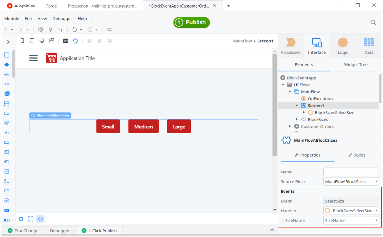Viewport: 383px width, 237px height.
Task: Click the settings gear icon in toolbar
Action: coord(41,29)
